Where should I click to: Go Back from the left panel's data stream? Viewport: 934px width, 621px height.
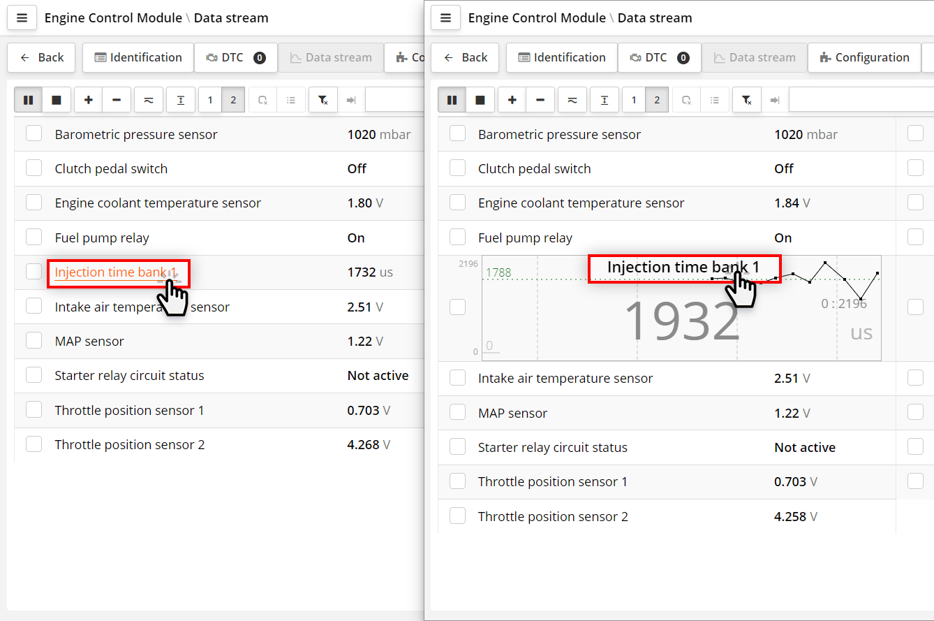pyautogui.click(x=42, y=57)
